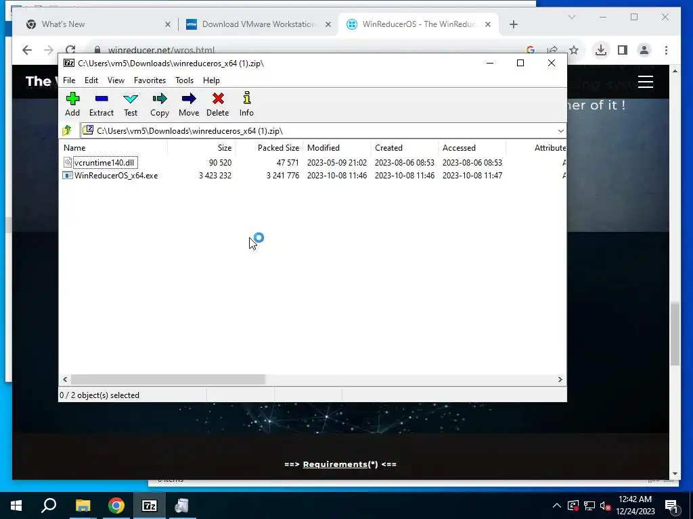Click the Chrome address bar URL

point(161,50)
